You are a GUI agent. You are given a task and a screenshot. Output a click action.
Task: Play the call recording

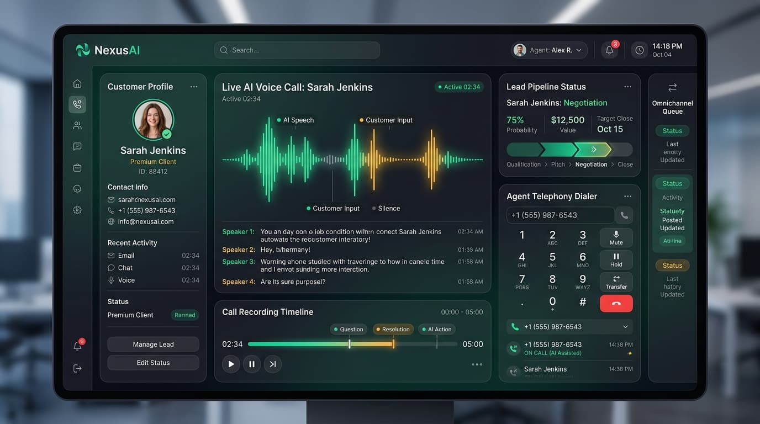[x=231, y=364]
